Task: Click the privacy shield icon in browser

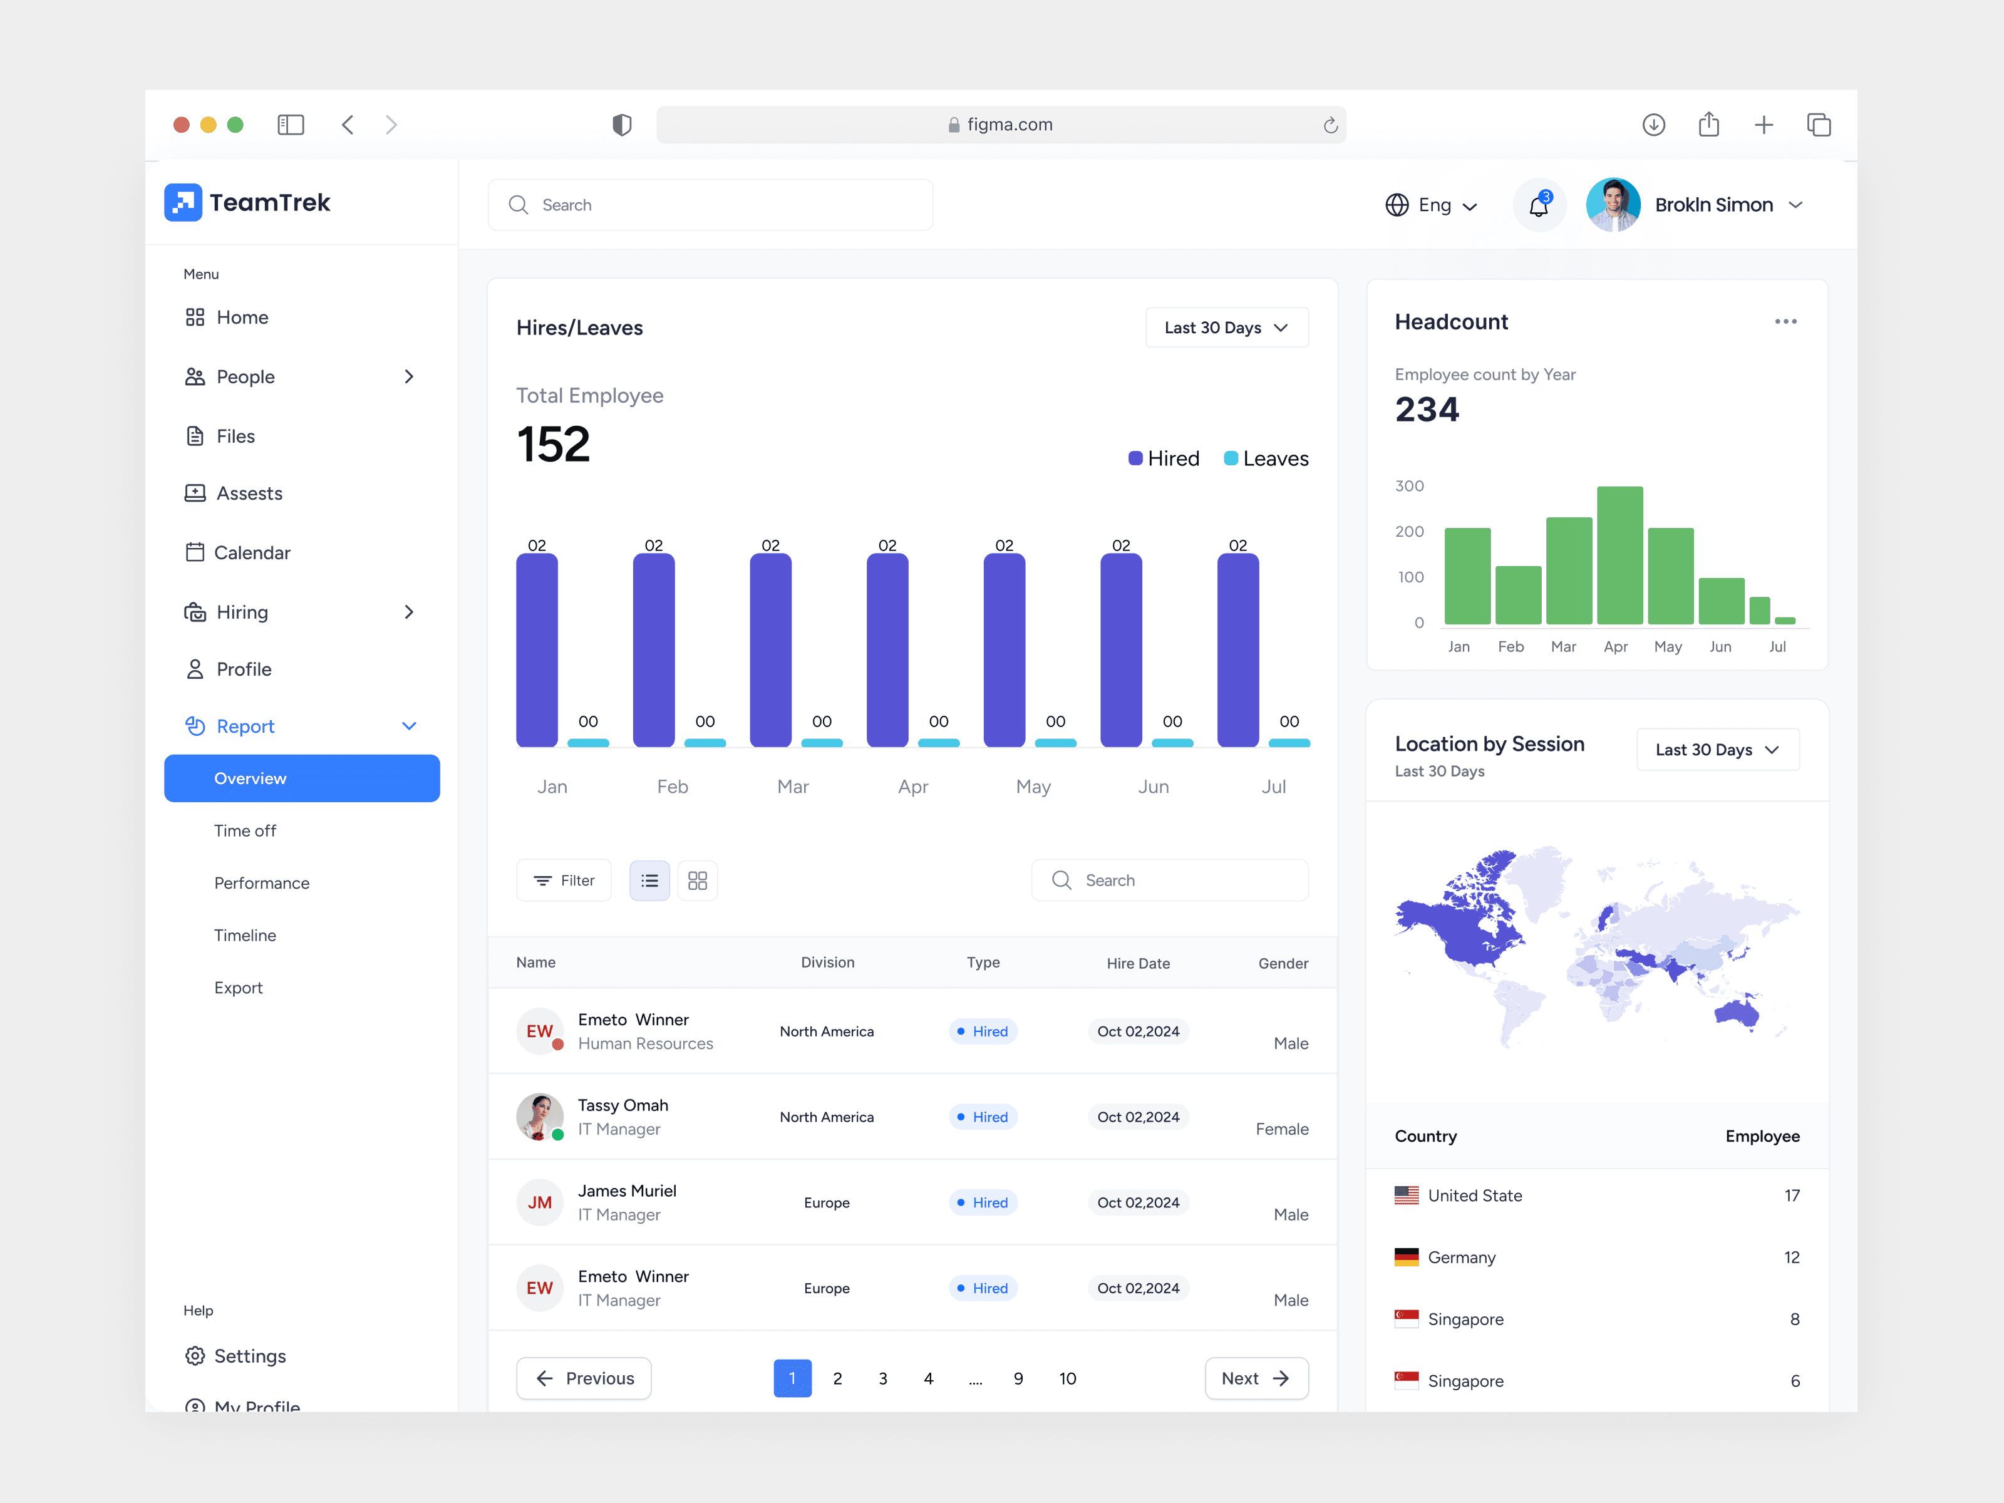Action: 621,124
